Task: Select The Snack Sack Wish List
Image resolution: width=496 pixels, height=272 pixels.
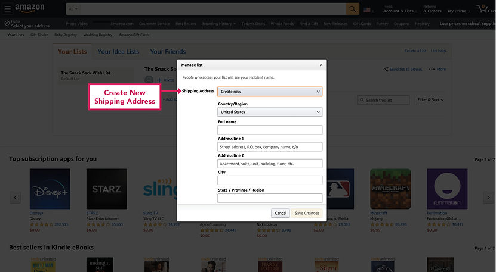Action: pos(96,76)
